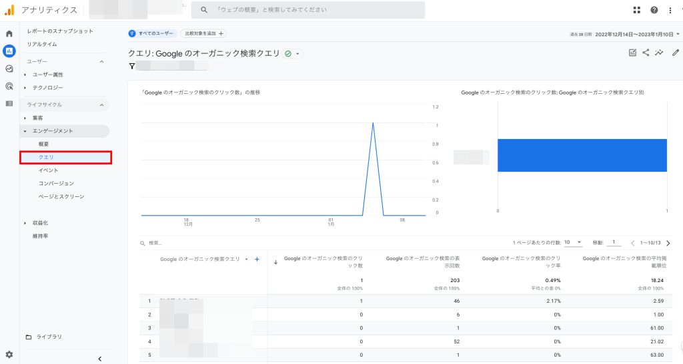Screen dimensions: 683x364
Task: Open the Home icon in left rail
Action: click(x=9, y=33)
